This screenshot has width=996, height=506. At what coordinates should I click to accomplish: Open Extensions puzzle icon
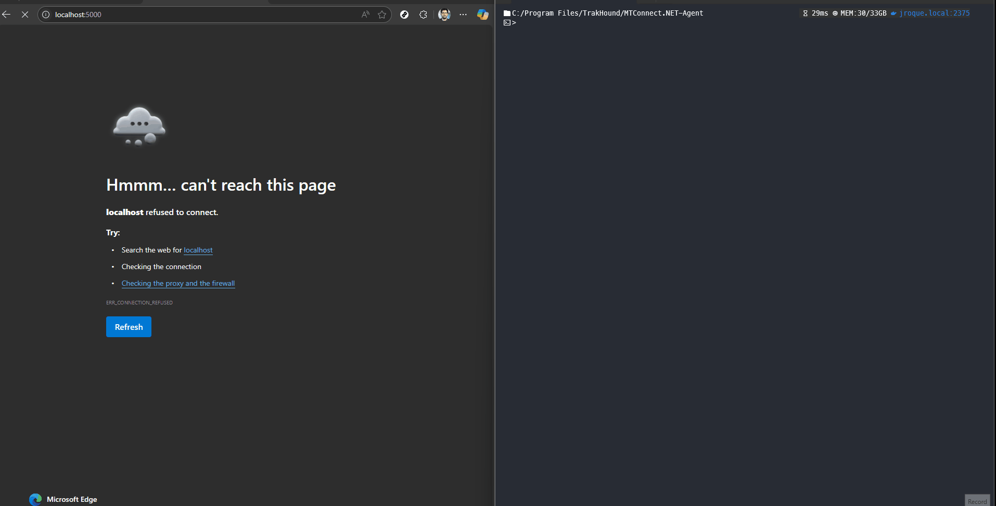423,15
